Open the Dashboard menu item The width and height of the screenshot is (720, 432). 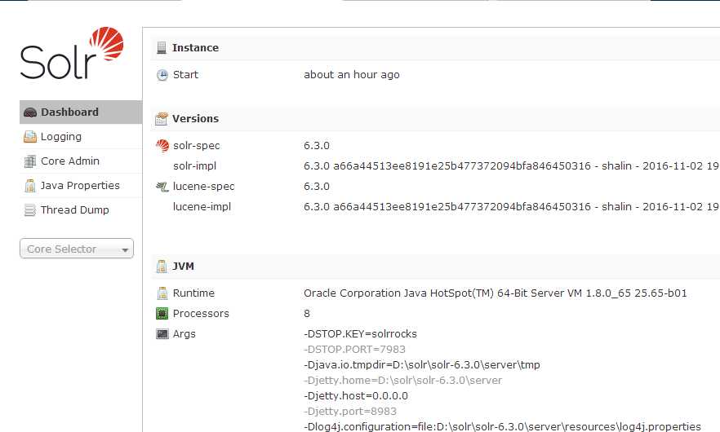[x=81, y=112]
